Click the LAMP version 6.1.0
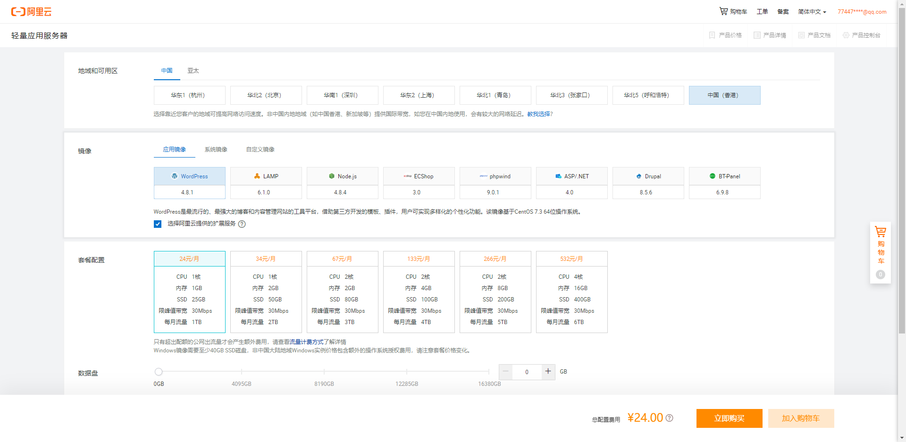 click(266, 192)
